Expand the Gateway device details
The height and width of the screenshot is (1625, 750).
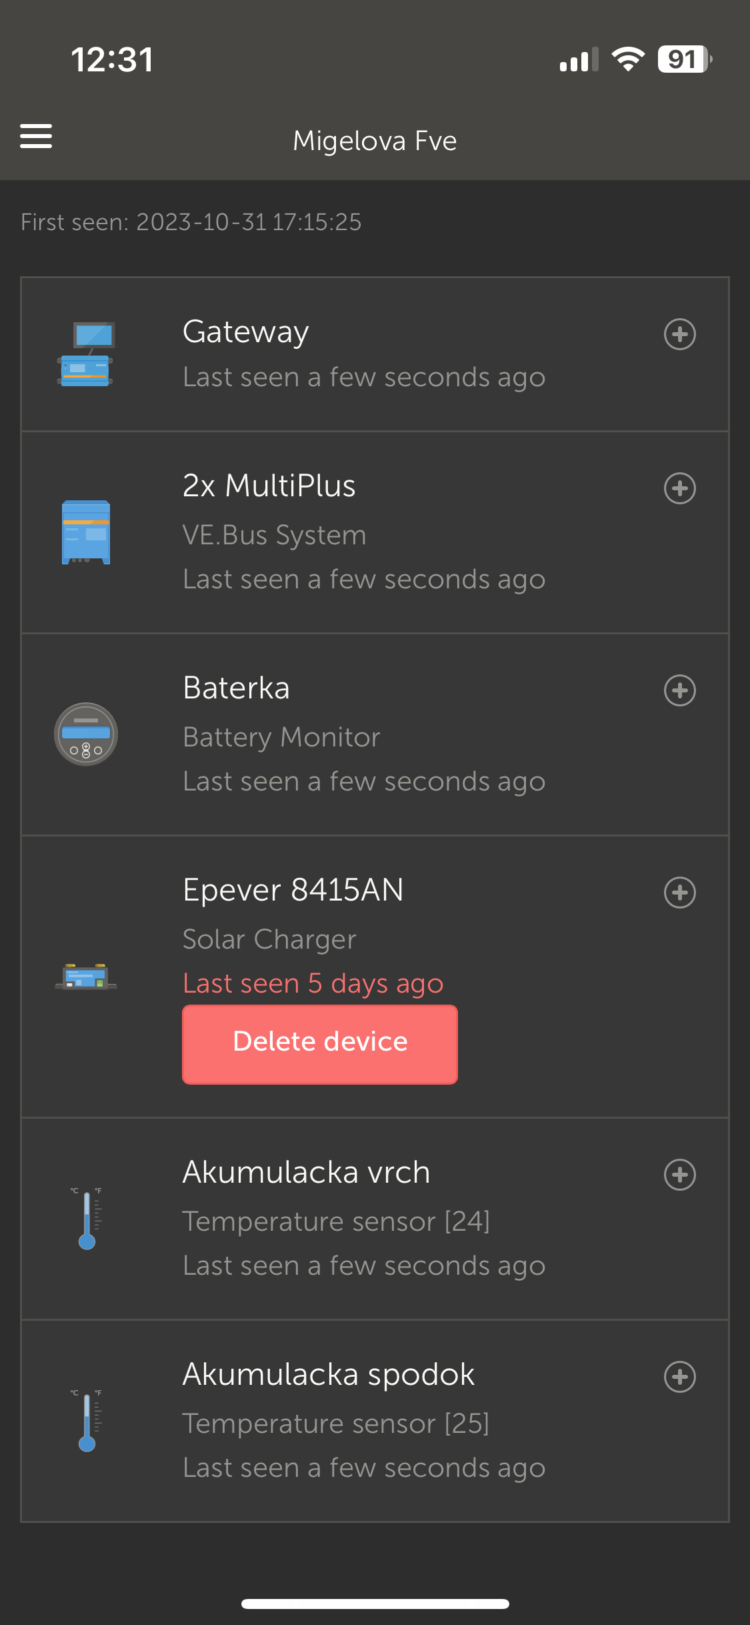[x=679, y=334]
